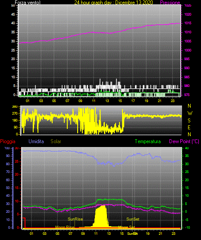Click the W compass letter beside direction graph

190,113
